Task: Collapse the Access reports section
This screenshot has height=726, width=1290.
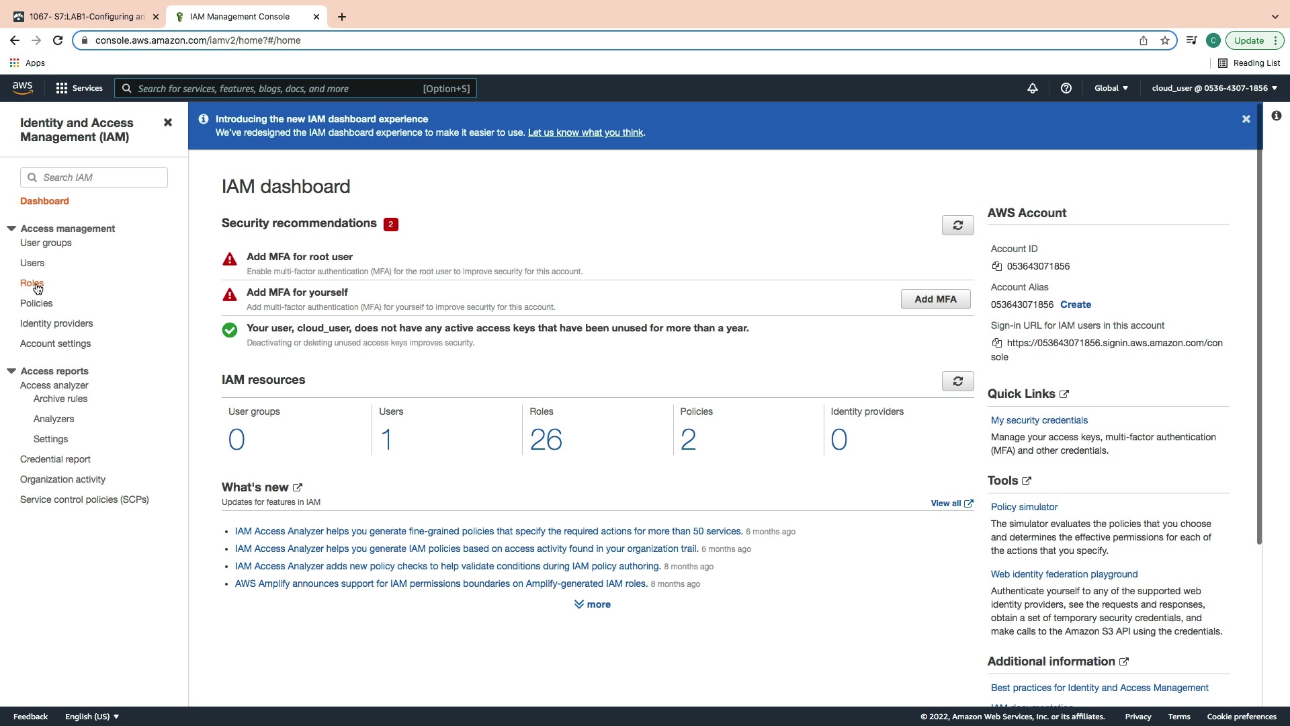Action: tap(11, 371)
